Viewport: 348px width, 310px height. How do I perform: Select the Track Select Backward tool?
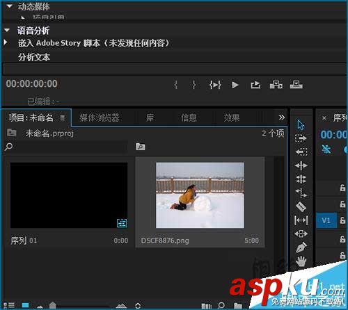301,152
